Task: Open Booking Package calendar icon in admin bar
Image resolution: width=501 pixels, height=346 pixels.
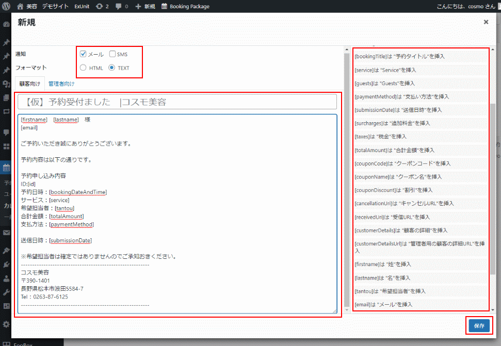Action: click(164, 7)
